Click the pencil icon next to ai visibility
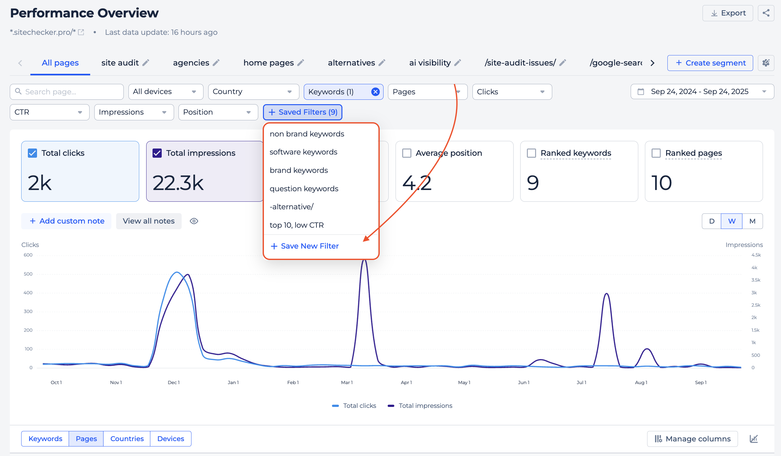 pyautogui.click(x=458, y=63)
